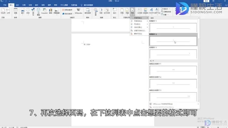Click the Object (对象) button
Viewport: 228px width, 128px height.
pos(164,15)
